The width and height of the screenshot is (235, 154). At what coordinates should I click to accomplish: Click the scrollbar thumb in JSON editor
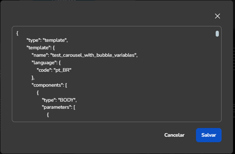(217, 33)
